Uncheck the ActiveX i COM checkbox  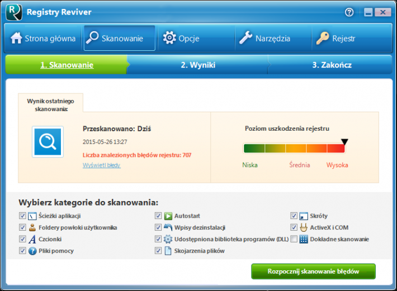pos(294,227)
